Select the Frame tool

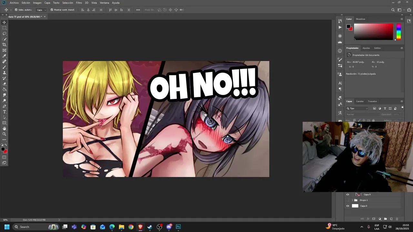[x=5, y=50]
